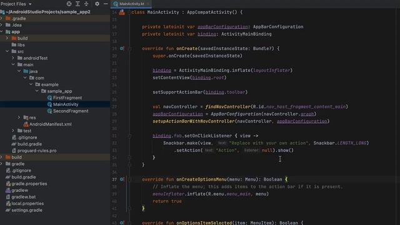Click the root-level .gitignore file icon

(x=8, y=171)
